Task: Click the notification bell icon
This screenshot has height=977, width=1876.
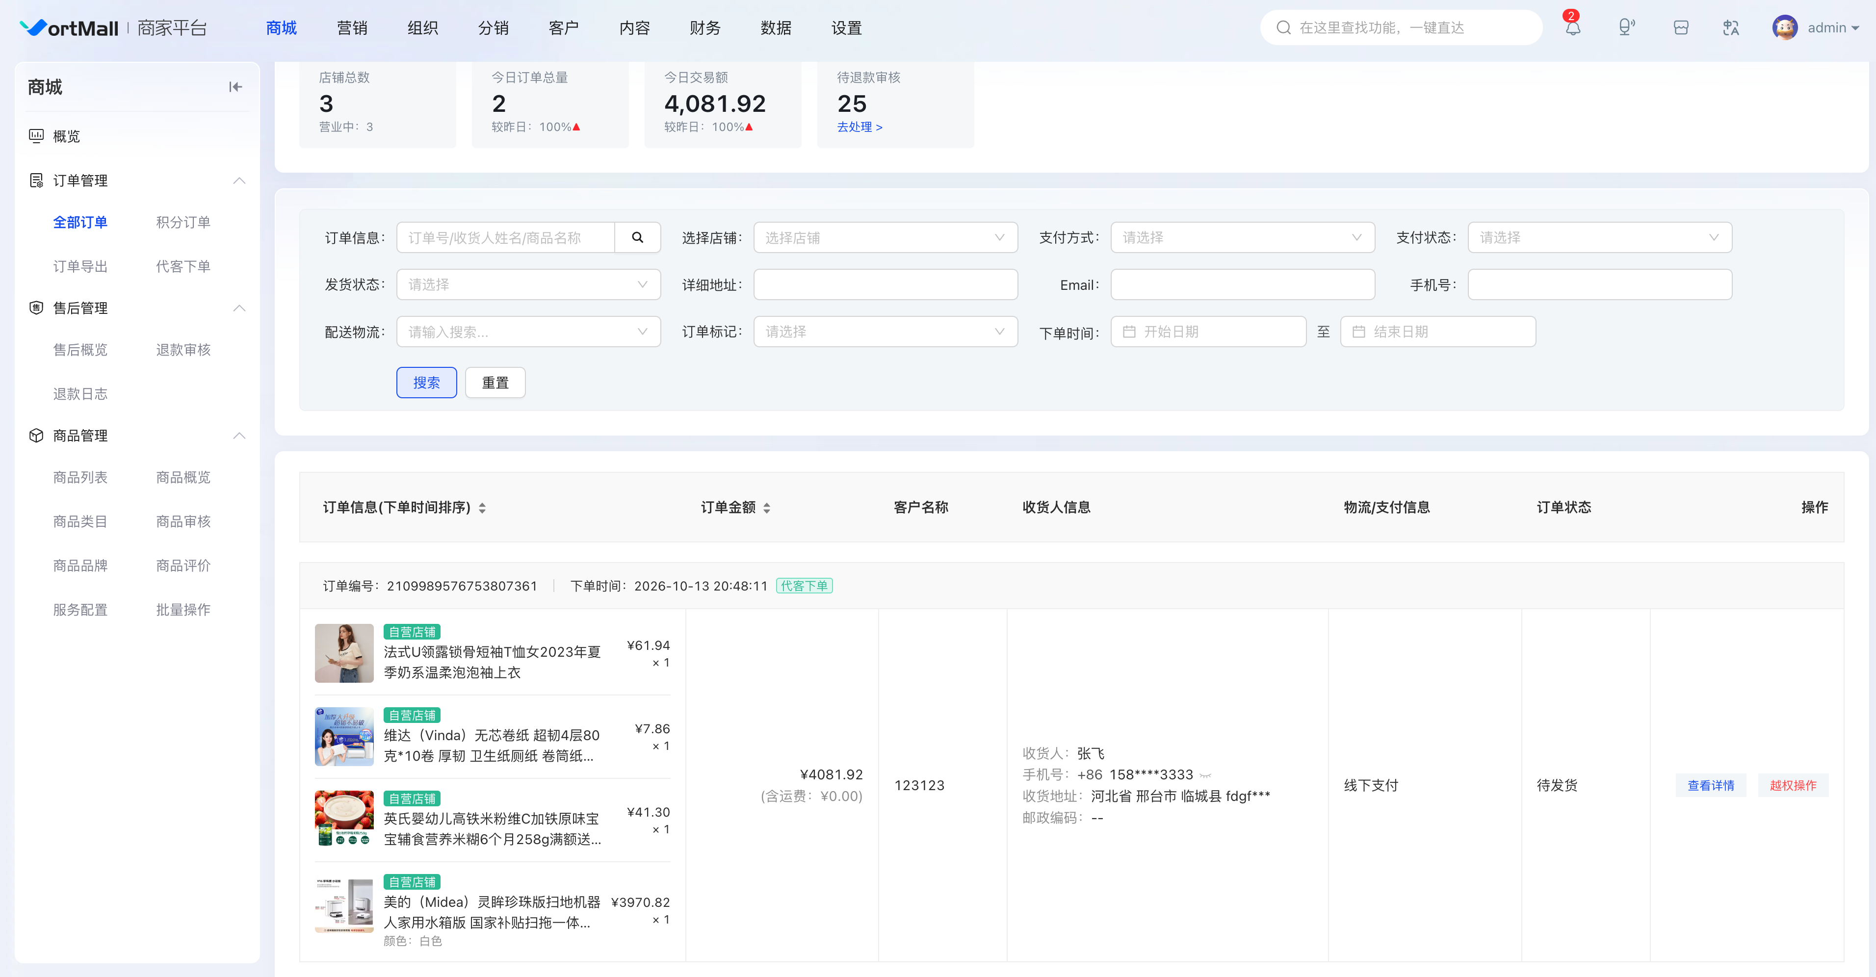Action: pyautogui.click(x=1572, y=27)
